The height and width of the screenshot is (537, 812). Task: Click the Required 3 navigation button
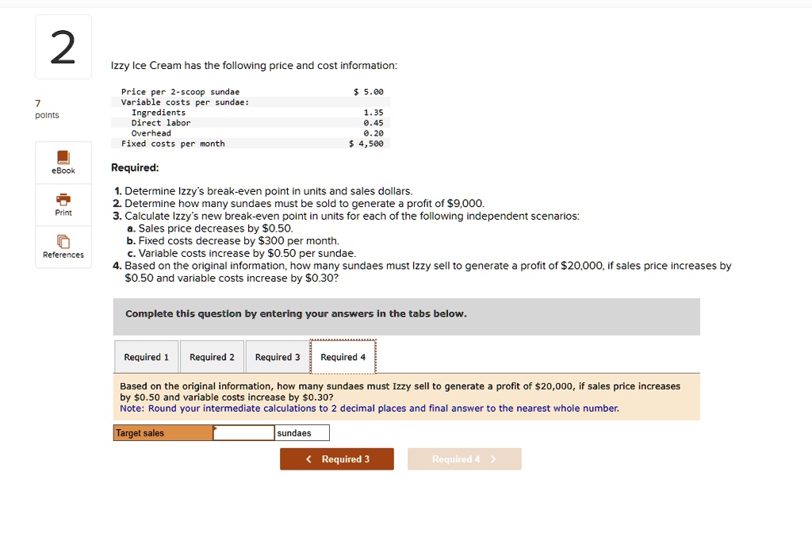[x=336, y=458]
